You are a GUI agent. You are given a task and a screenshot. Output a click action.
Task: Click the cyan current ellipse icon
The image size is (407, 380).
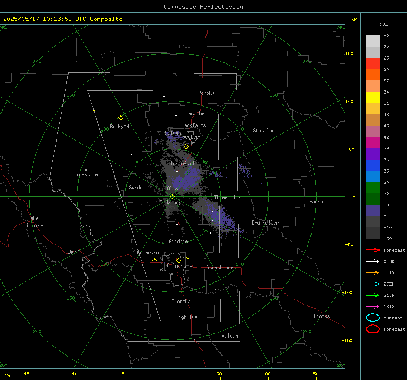coord(373,318)
